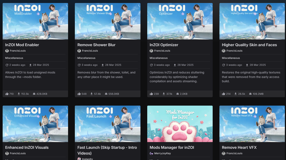
Task: Open the Remove Shower Blur mod title
Action: click(96, 45)
